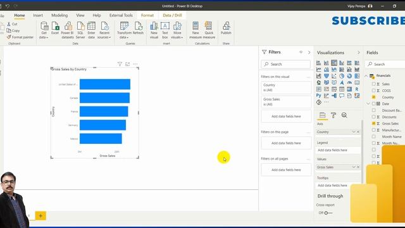Screen dimensions: 405x228
Task: Select the Python visual icon
Action: coord(319,96)
